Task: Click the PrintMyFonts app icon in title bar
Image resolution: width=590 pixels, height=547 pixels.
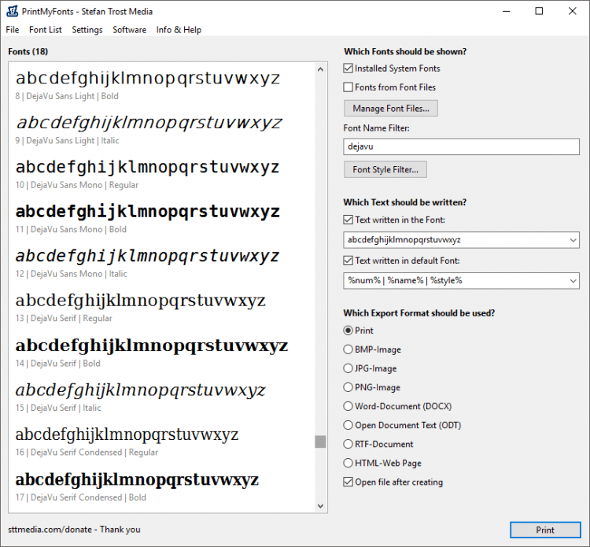Action: (x=11, y=11)
